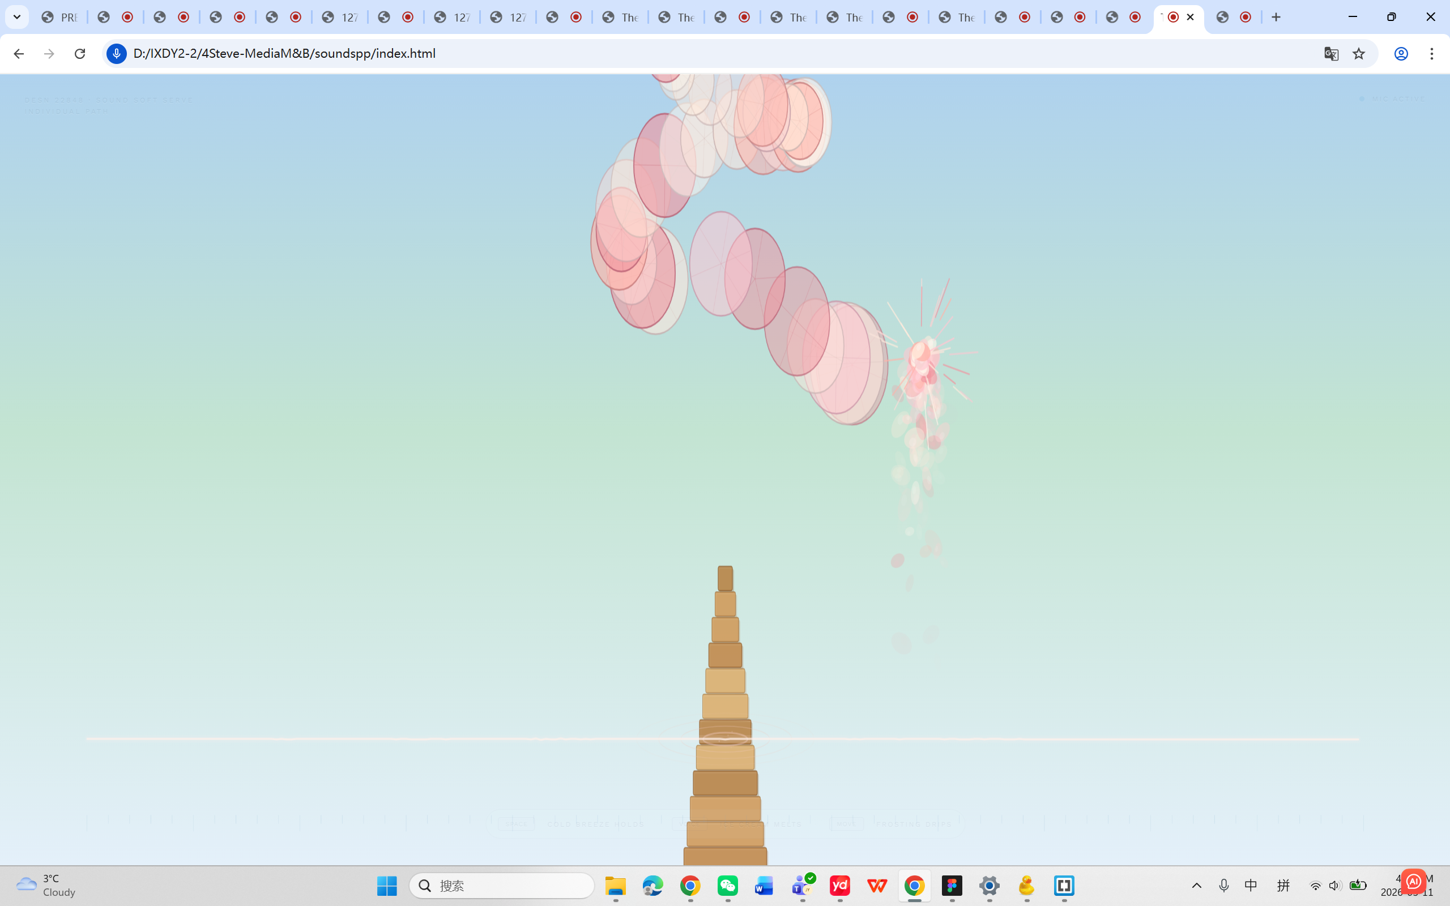Switch to the tab starting with The
The height and width of the screenshot is (906, 1450).
[620, 17]
